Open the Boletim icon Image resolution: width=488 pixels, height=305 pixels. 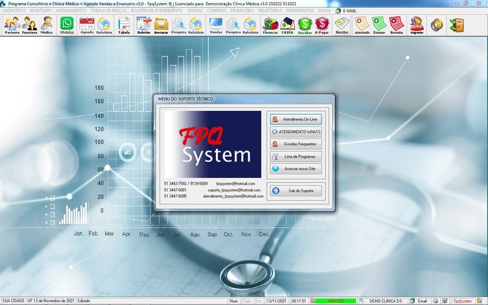pyautogui.click(x=144, y=25)
